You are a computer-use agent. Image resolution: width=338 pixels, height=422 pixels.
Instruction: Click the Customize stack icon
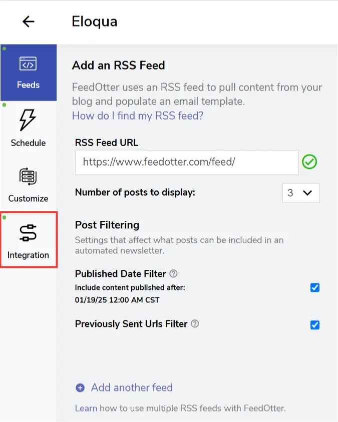coord(28,177)
